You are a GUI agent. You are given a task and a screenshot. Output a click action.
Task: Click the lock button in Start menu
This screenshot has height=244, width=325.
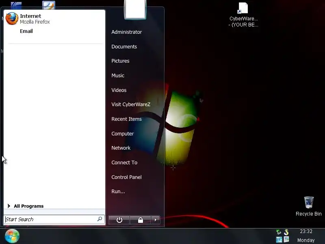(x=140, y=220)
